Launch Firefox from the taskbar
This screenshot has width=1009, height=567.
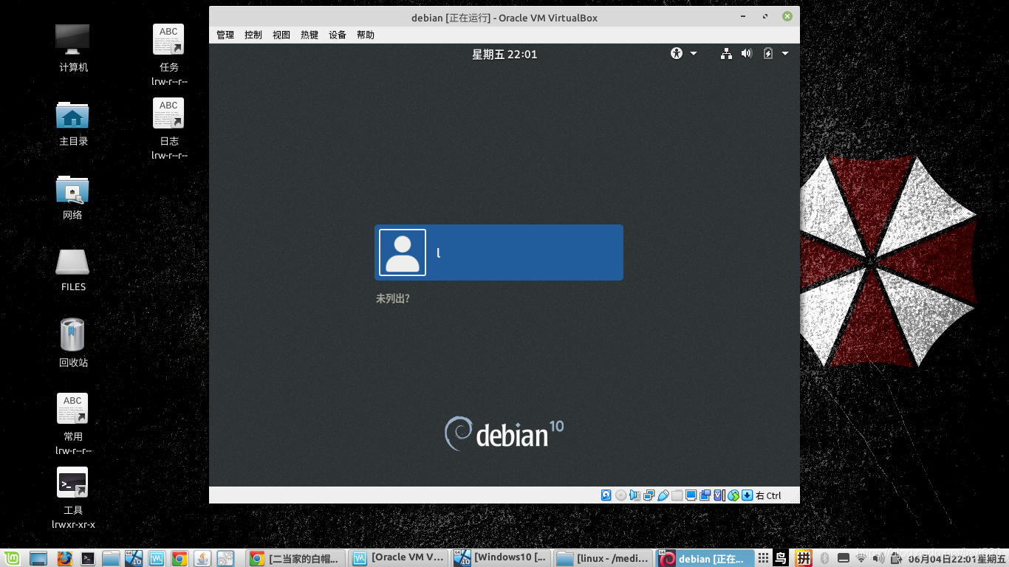pos(64,559)
